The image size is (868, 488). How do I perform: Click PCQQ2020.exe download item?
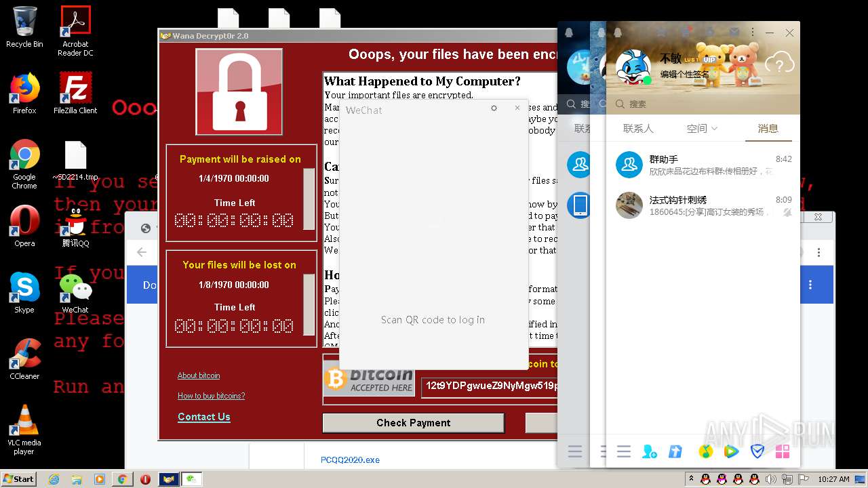point(350,460)
